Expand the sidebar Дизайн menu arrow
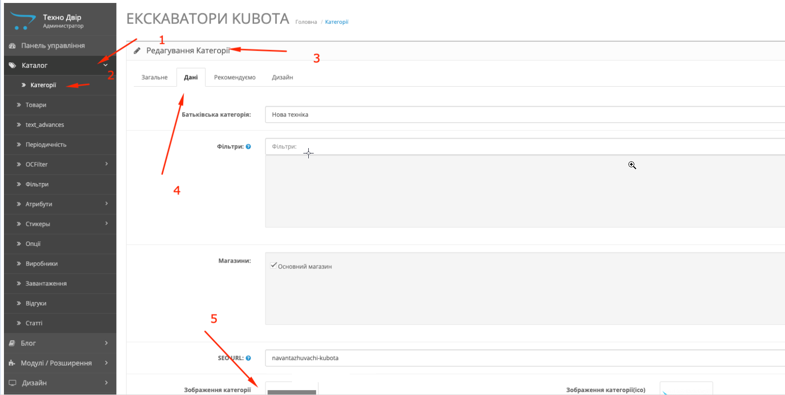 click(x=106, y=382)
